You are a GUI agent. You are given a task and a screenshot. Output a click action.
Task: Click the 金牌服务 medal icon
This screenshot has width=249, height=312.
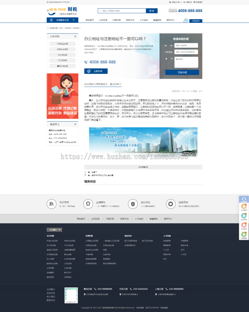88,204
